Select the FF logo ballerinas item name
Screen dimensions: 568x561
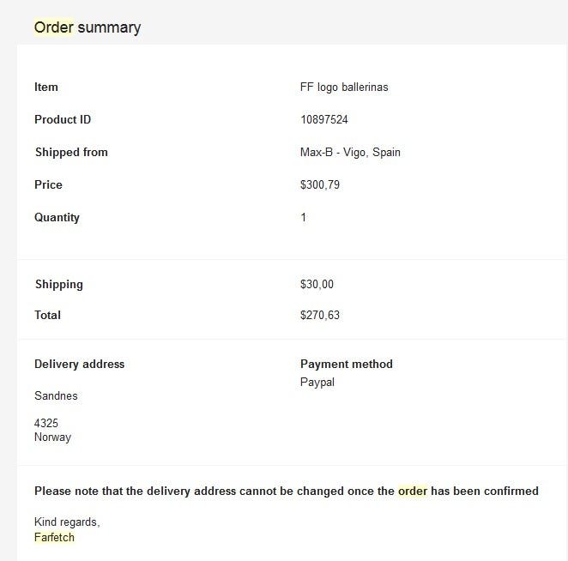(344, 87)
